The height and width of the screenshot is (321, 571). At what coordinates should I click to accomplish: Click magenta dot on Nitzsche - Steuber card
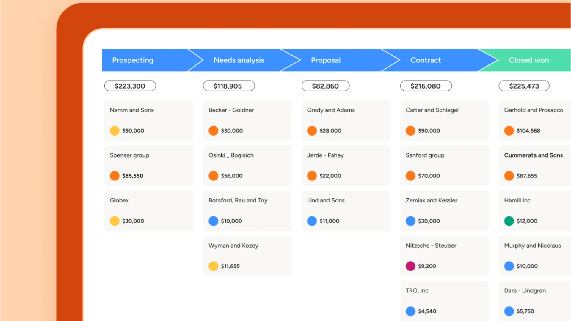(410, 266)
